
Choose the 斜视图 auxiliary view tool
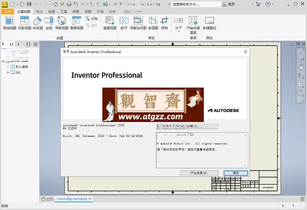tap(38, 23)
